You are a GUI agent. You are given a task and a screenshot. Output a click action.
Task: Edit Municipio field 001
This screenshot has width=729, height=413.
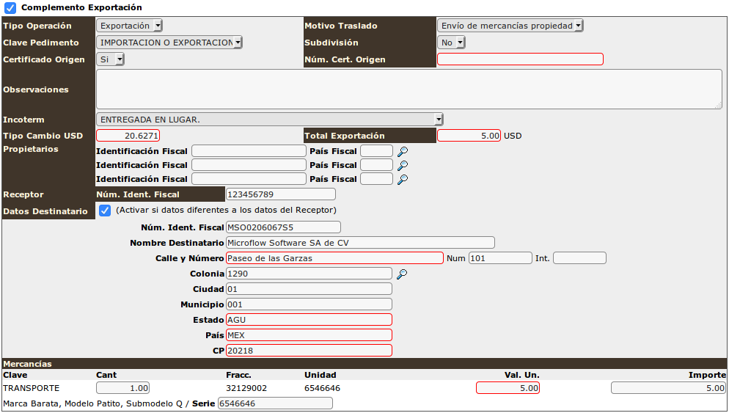click(309, 304)
